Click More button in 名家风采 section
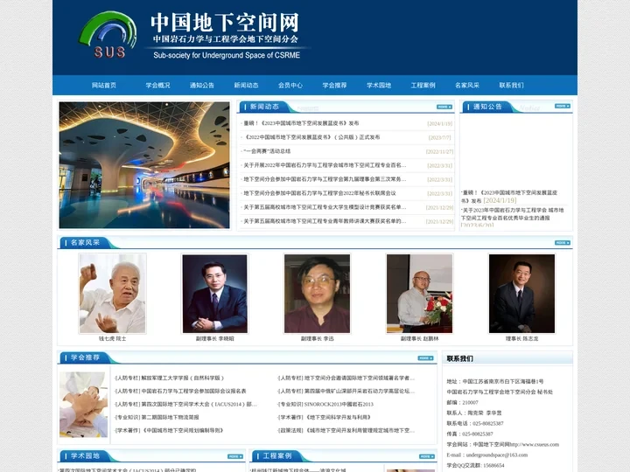This screenshot has height=472, width=630. [x=563, y=242]
